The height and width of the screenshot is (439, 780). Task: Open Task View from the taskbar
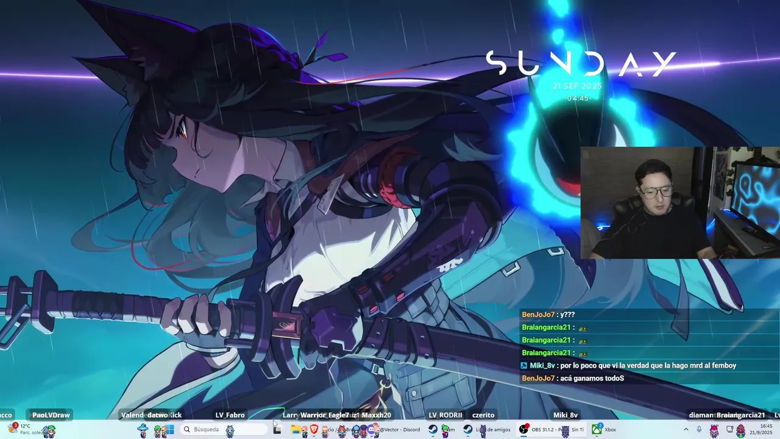(277, 429)
